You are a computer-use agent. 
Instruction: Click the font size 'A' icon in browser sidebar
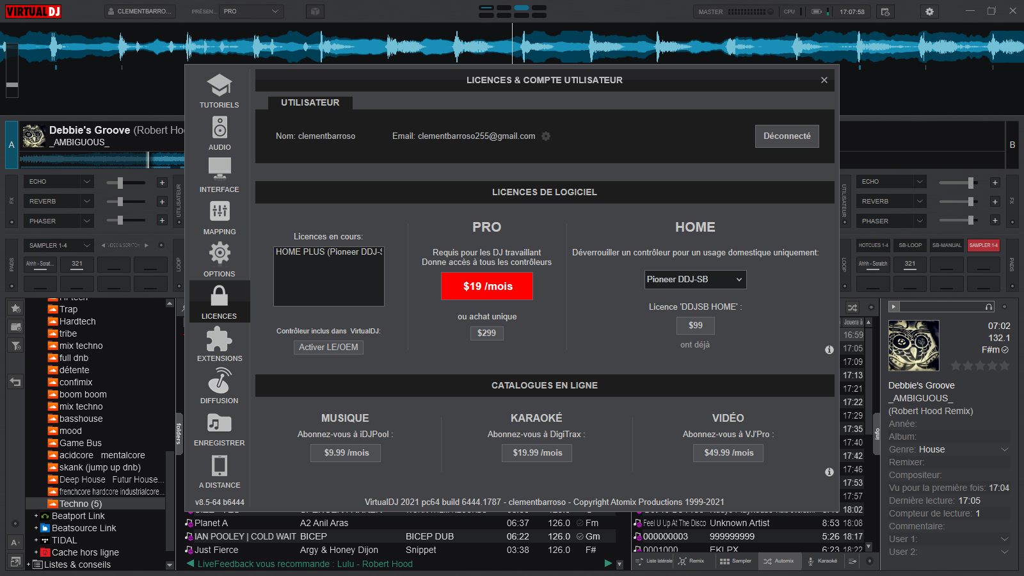(x=15, y=543)
